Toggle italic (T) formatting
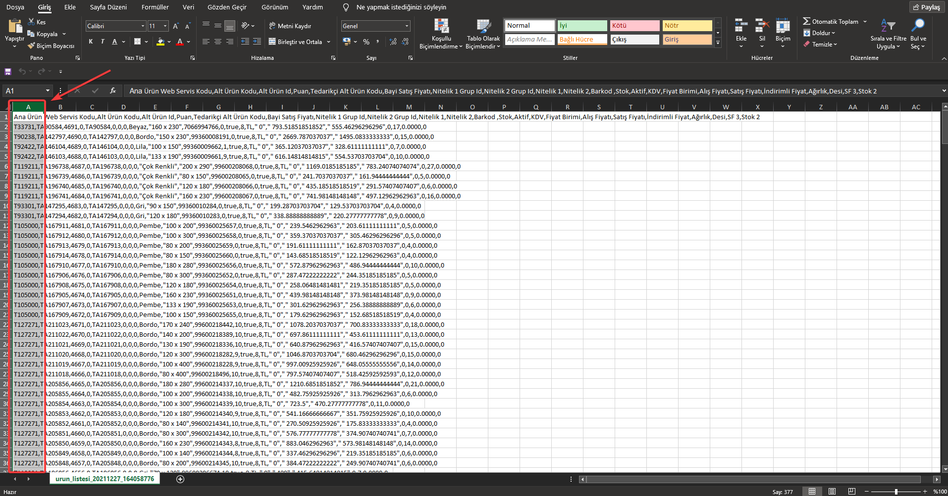The height and width of the screenshot is (496, 948). pyautogui.click(x=103, y=42)
